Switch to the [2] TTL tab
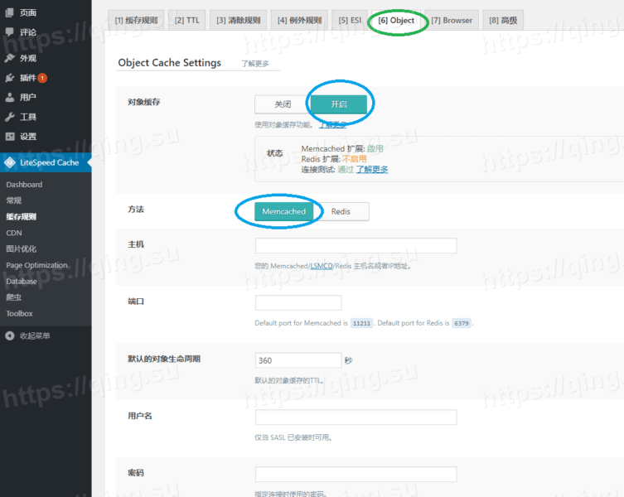624x497 pixels. tap(187, 20)
